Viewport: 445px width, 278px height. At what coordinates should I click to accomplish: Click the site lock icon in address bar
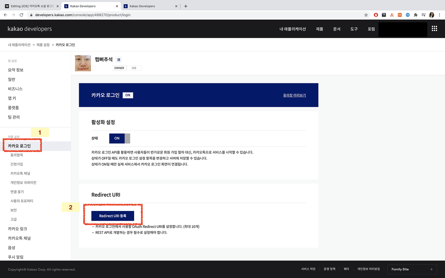pos(31,15)
